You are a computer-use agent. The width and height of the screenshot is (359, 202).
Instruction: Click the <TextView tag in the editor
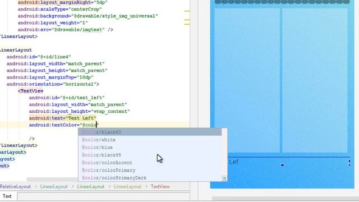coord(31,91)
